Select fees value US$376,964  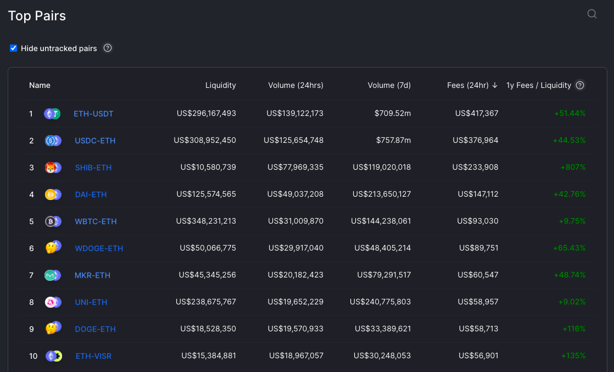click(476, 140)
